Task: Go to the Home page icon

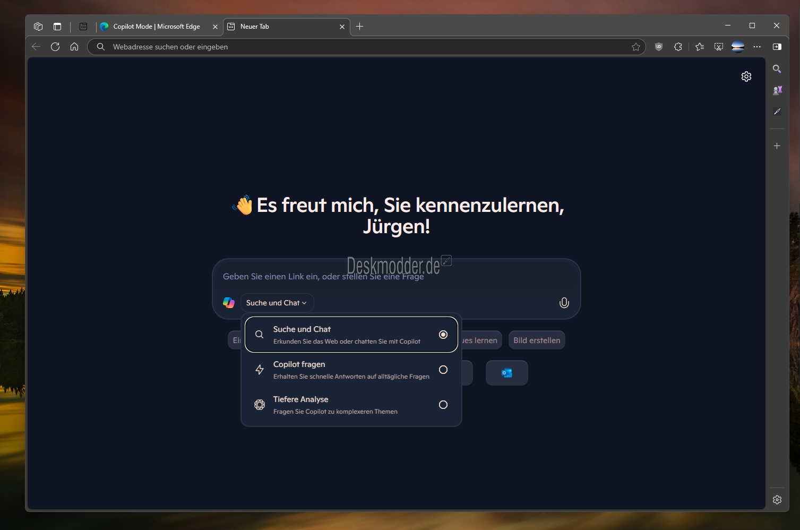Action: pos(74,47)
